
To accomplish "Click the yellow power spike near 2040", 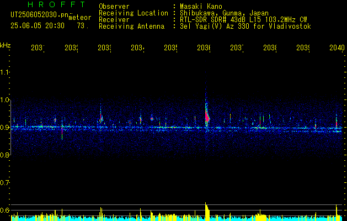I will click(x=337, y=213).
